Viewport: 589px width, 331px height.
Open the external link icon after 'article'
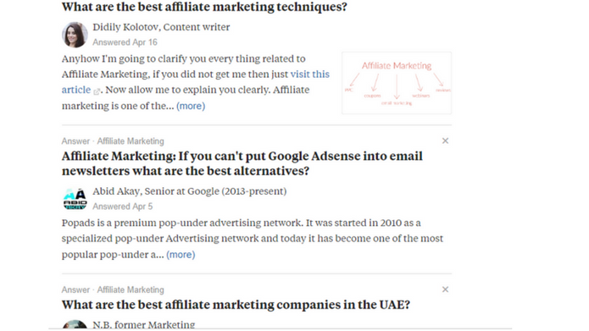click(x=97, y=91)
